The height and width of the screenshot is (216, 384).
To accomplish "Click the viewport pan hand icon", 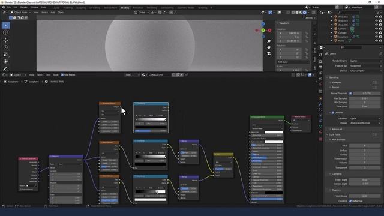I will [269, 47].
